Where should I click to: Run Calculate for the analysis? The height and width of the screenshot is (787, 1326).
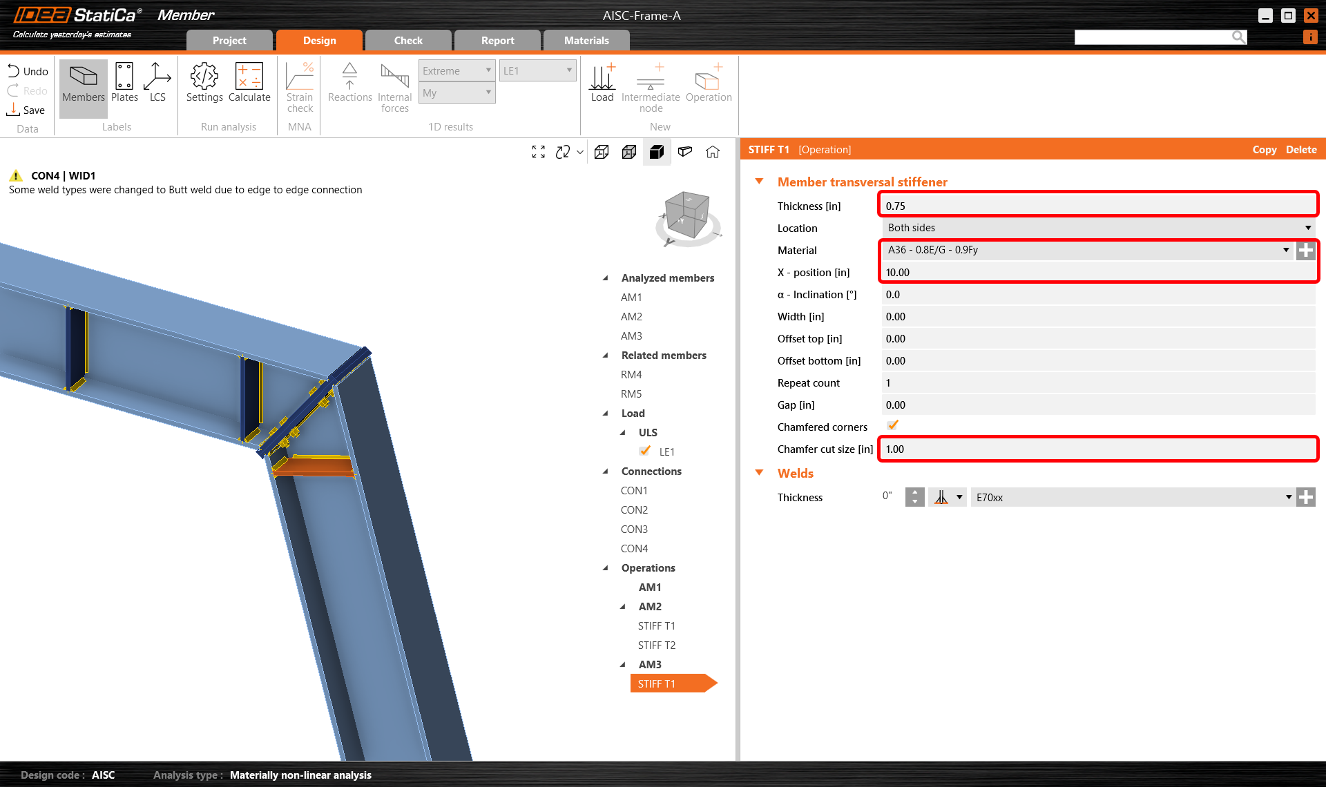click(x=249, y=83)
